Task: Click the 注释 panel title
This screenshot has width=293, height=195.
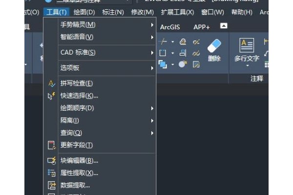Action: tap(257, 78)
